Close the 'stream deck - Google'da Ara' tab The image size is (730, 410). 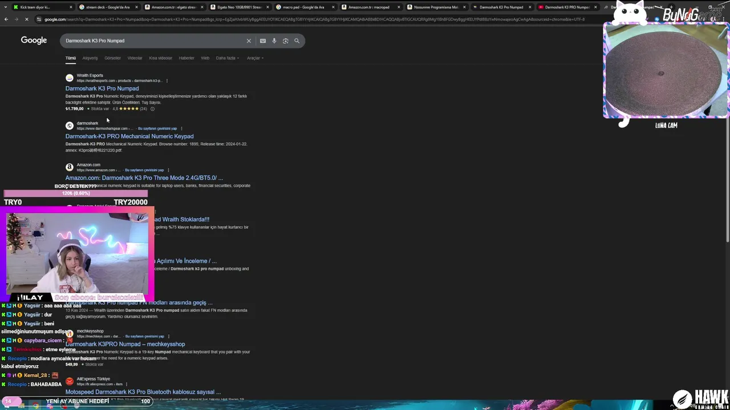(136, 7)
